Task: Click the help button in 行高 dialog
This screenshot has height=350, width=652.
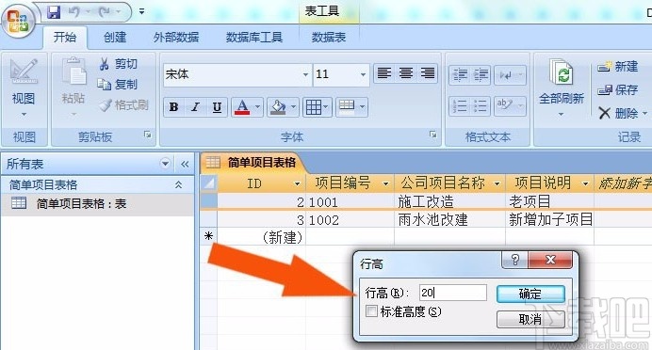Action: tap(514, 260)
